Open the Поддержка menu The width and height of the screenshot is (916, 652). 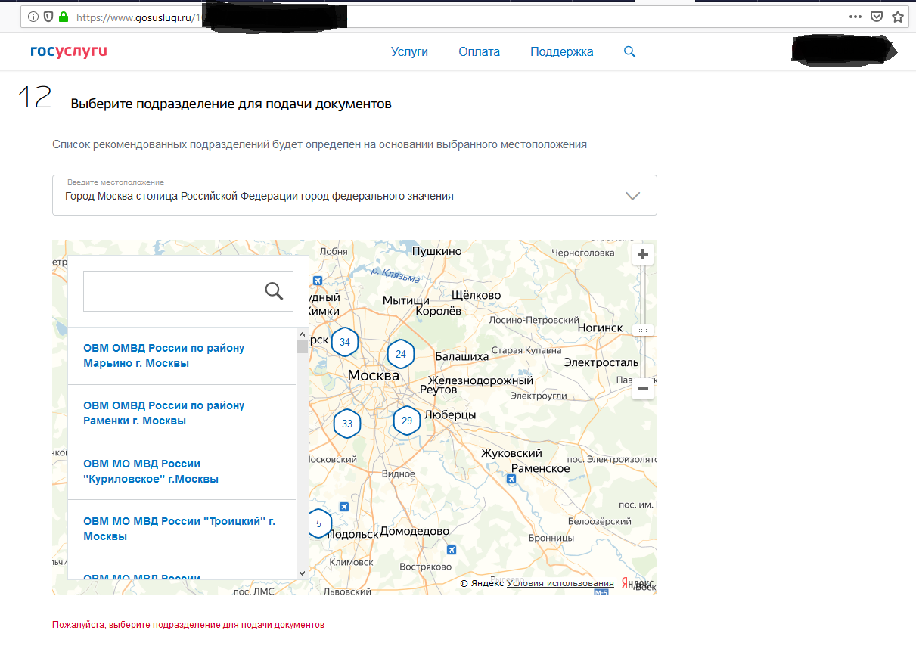(x=561, y=51)
